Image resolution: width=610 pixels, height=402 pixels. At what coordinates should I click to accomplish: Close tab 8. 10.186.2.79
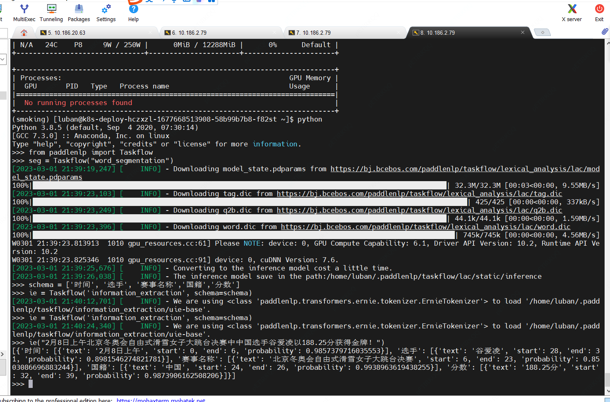point(522,32)
